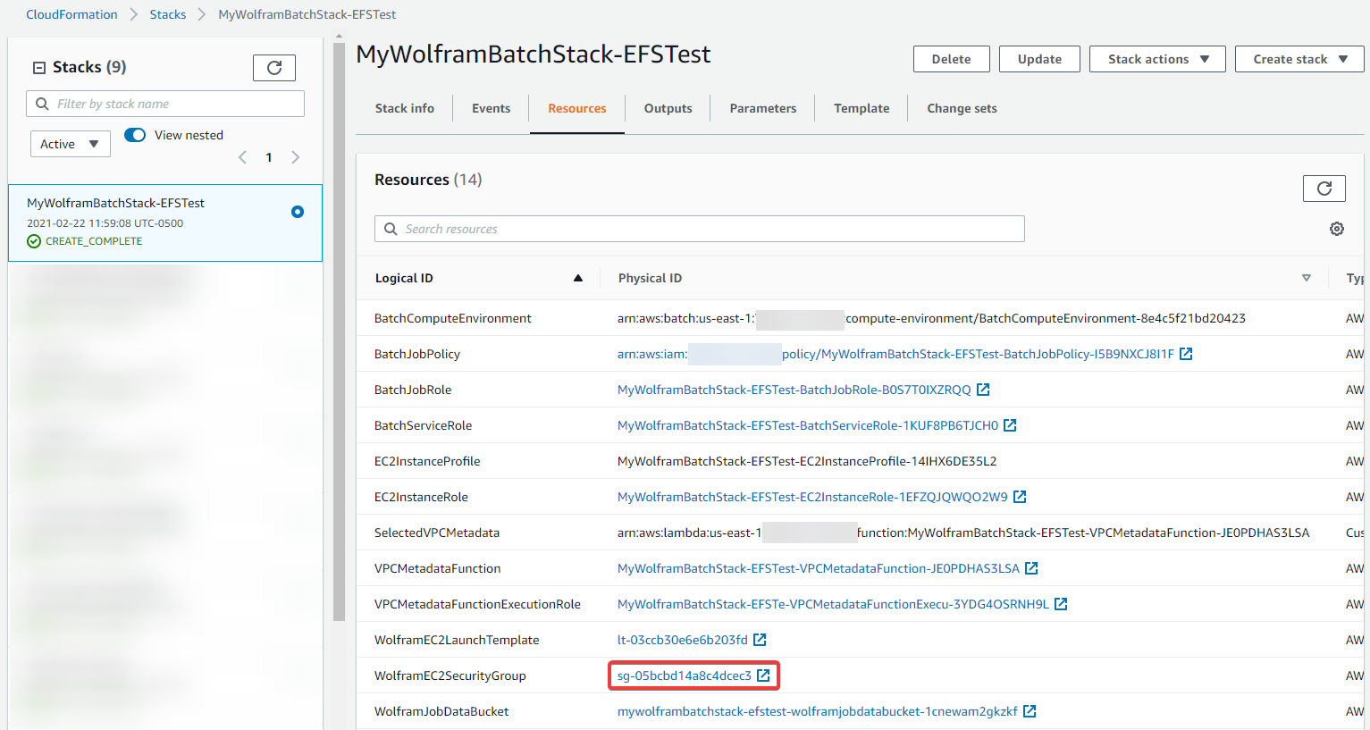Click the Update button

[x=1040, y=59]
